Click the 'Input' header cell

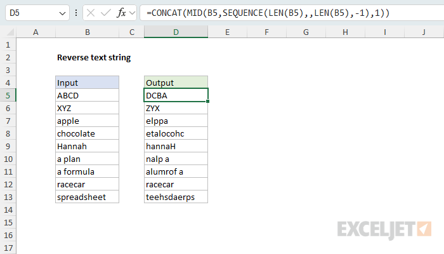coord(88,83)
